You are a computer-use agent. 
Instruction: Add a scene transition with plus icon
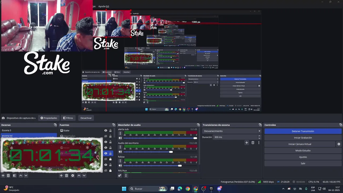[x=247, y=143]
